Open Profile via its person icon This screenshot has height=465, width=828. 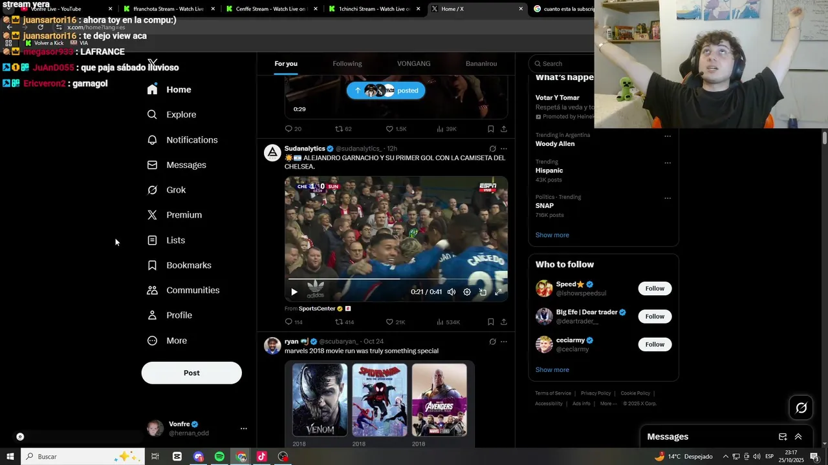(x=152, y=315)
